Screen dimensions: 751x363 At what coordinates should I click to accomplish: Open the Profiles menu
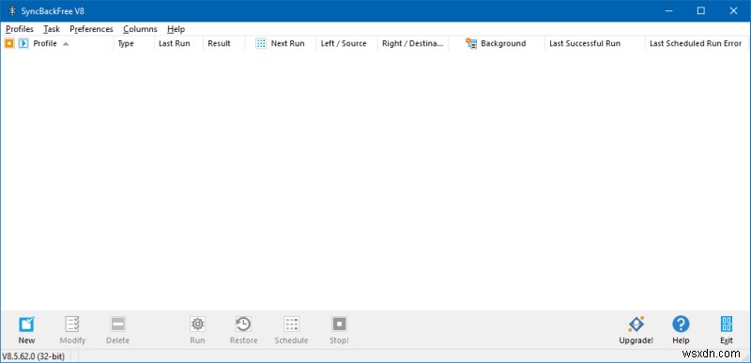point(20,29)
